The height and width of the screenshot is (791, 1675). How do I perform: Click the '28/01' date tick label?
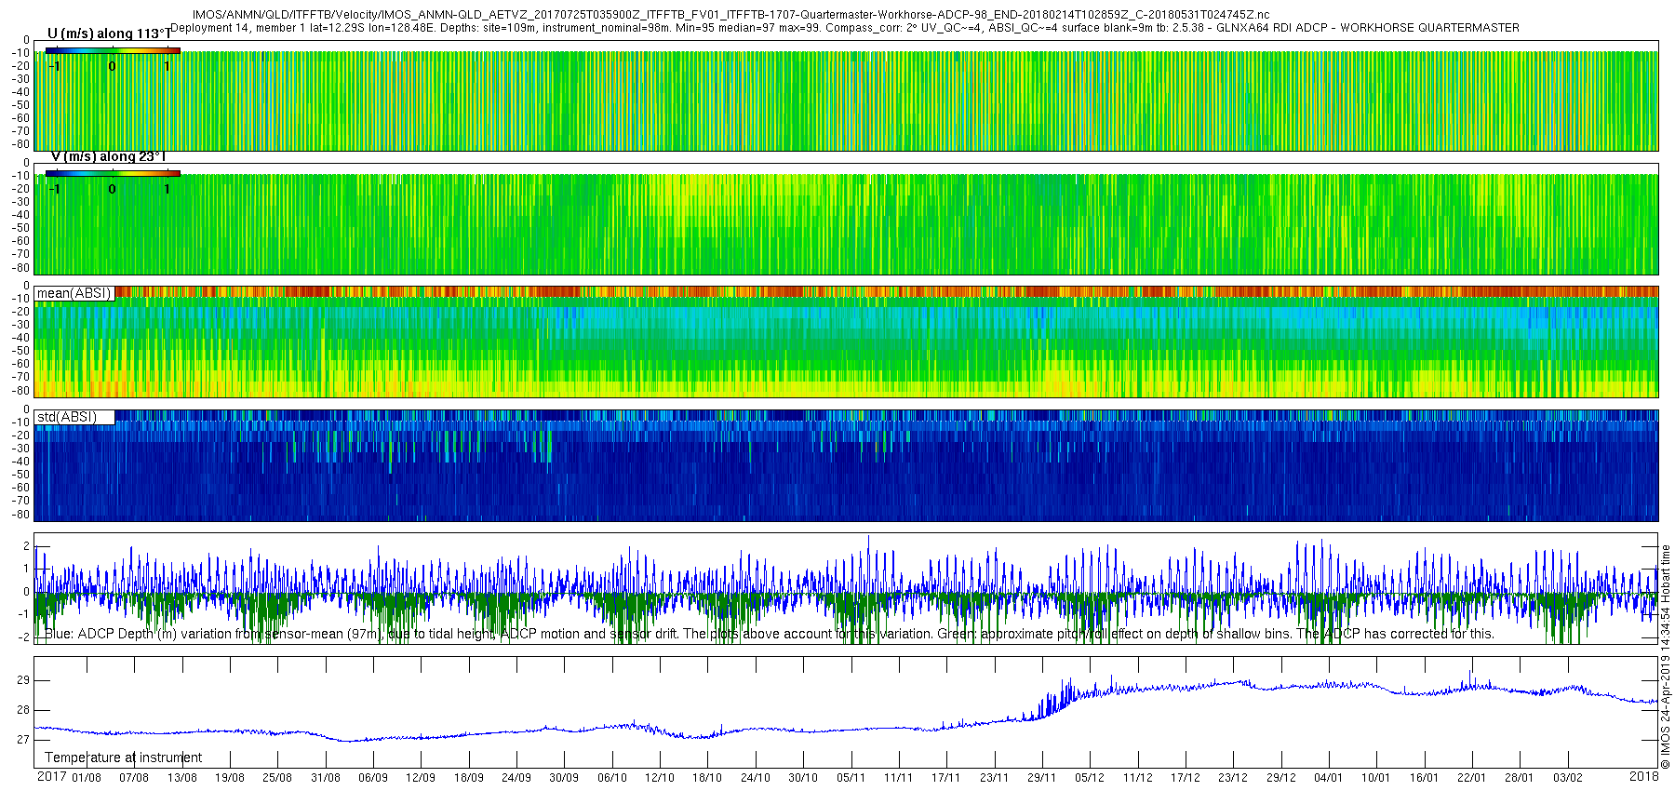pyautogui.click(x=1520, y=778)
